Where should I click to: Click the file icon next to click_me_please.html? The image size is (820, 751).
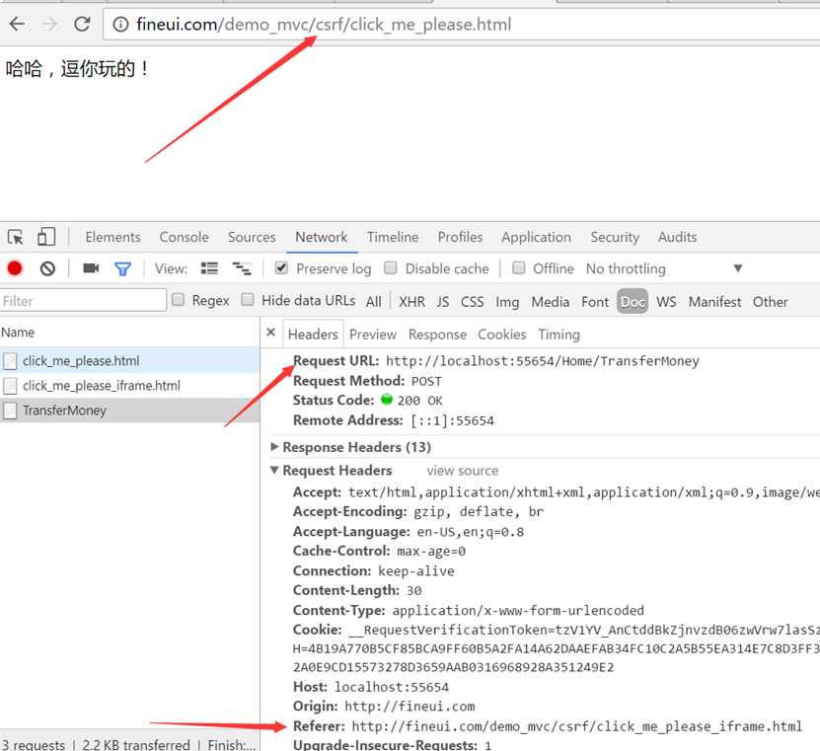10,361
